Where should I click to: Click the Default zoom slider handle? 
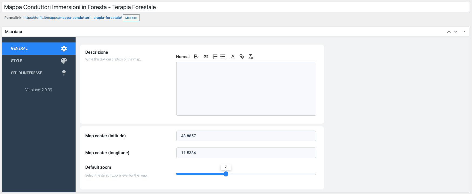226,174
